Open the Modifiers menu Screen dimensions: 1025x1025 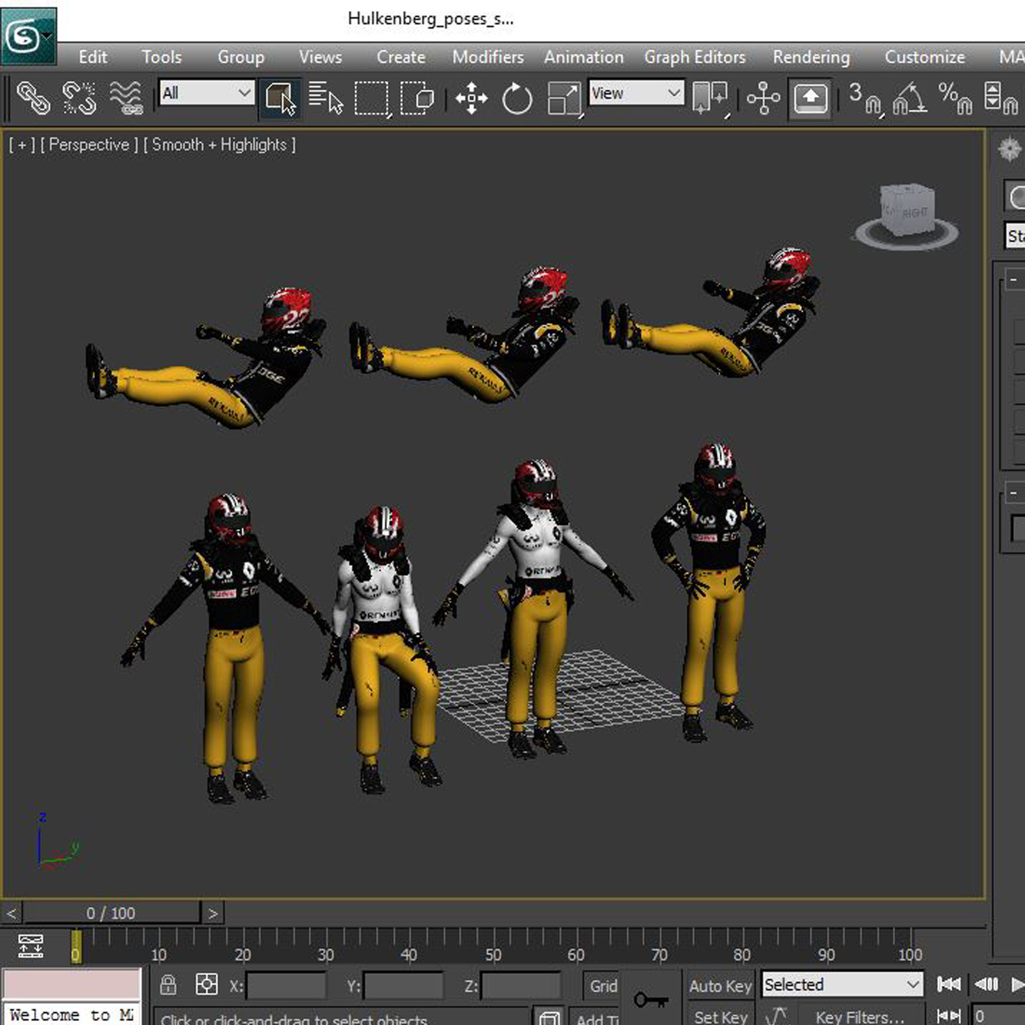[487, 57]
